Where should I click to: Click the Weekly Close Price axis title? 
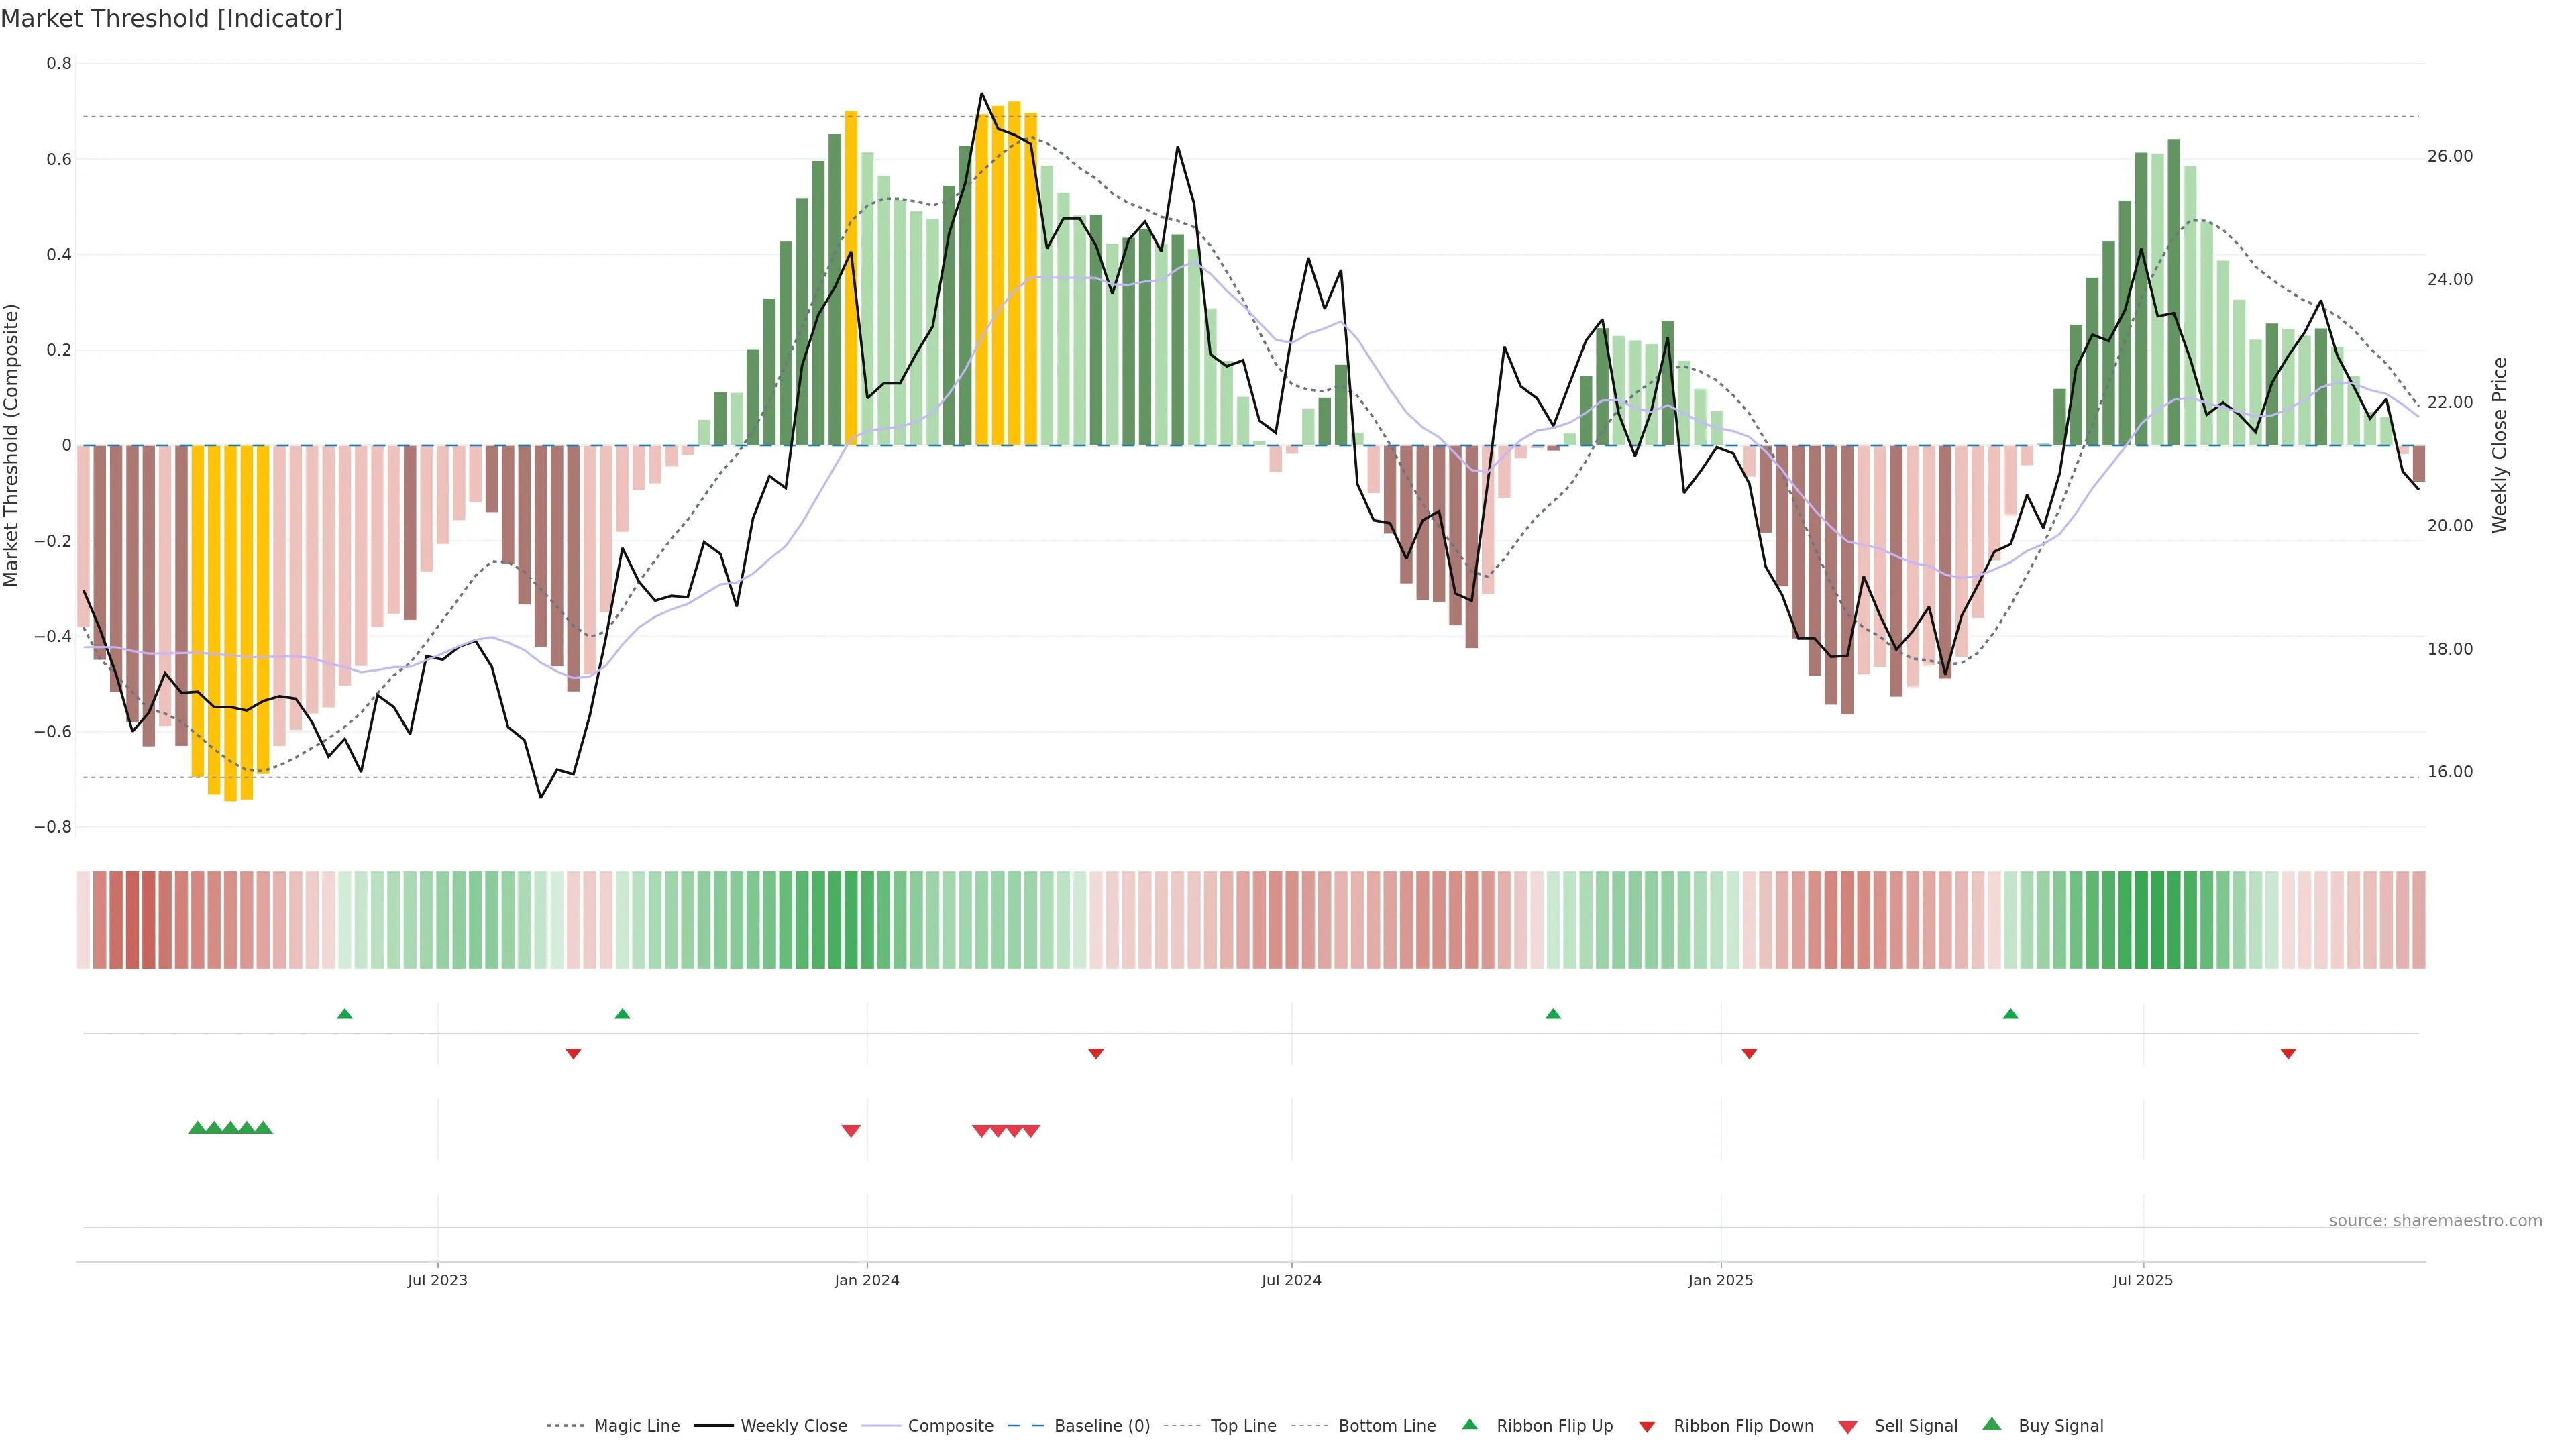(x=2500, y=445)
